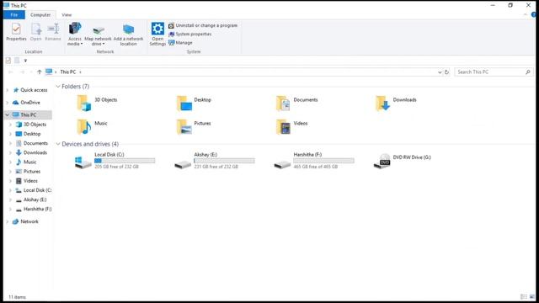Select the DVD RW Drive (G:) icon
539x303 pixels.
point(382,161)
